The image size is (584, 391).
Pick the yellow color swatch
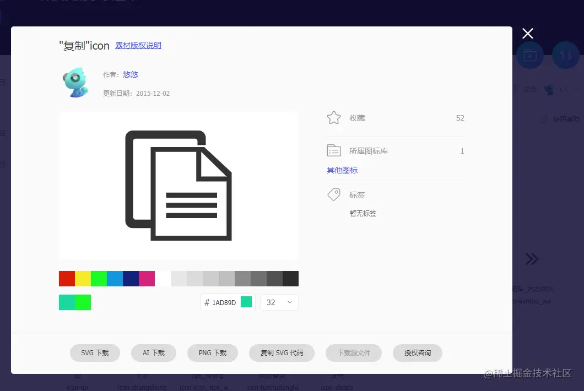83,279
